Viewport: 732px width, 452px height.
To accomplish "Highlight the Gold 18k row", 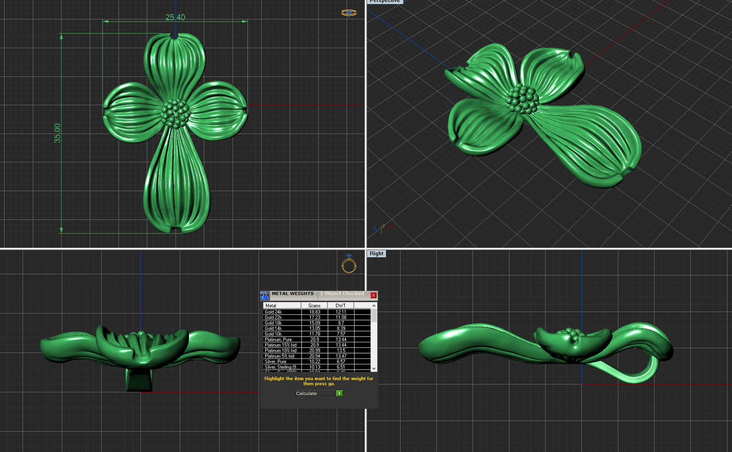I will (x=317, y=323).
